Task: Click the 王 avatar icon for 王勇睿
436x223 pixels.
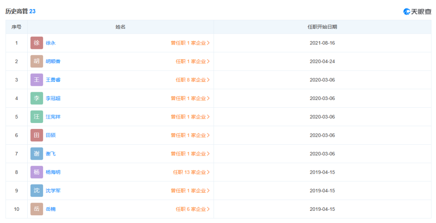Action: 37,80
